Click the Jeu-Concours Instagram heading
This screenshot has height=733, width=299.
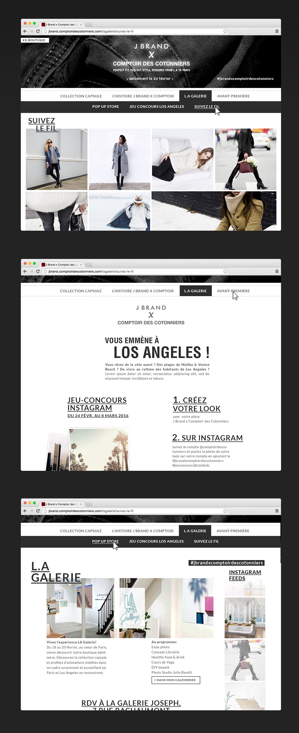click(97, 404)
